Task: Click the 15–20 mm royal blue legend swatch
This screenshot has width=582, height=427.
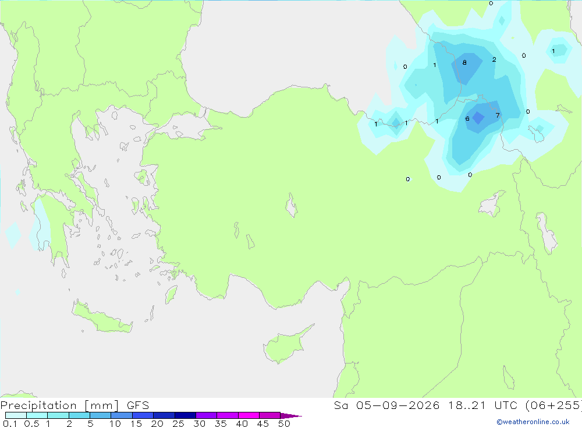Action: pos(143,415)
